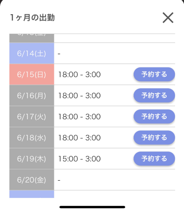Click the 18:00 - 3:00 time on 6/16
The image size is (184, 212).
[80, 95]
